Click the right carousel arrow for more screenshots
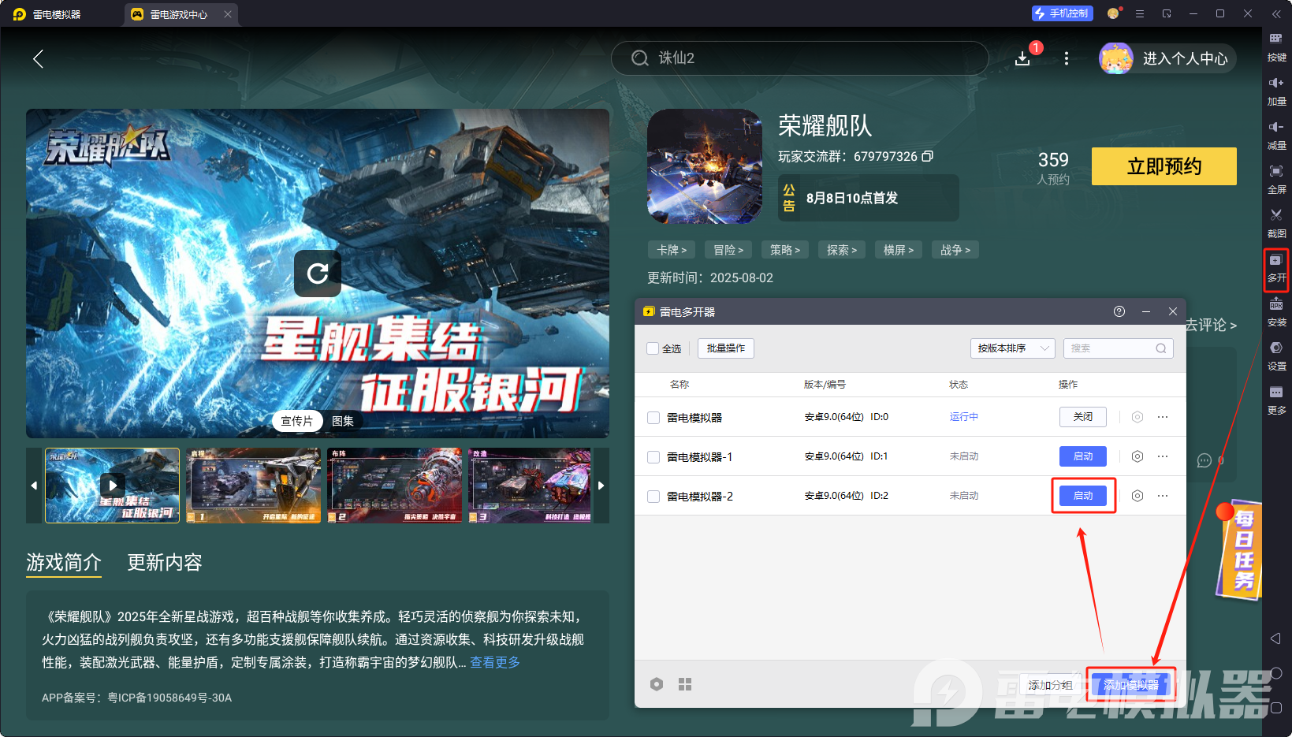Screen dimensions: 1292x737 pos(601,486)
